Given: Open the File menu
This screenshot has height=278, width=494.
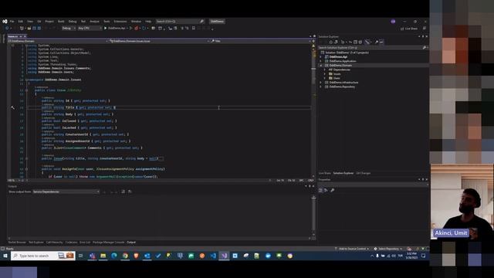Looking at the screenshot, I should tap(12, 22).
